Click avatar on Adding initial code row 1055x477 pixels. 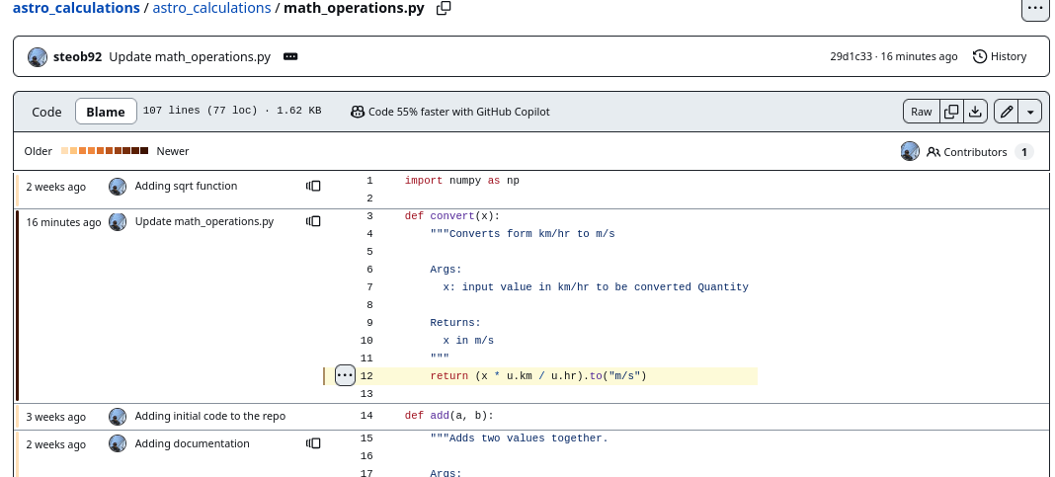point(118,417)
